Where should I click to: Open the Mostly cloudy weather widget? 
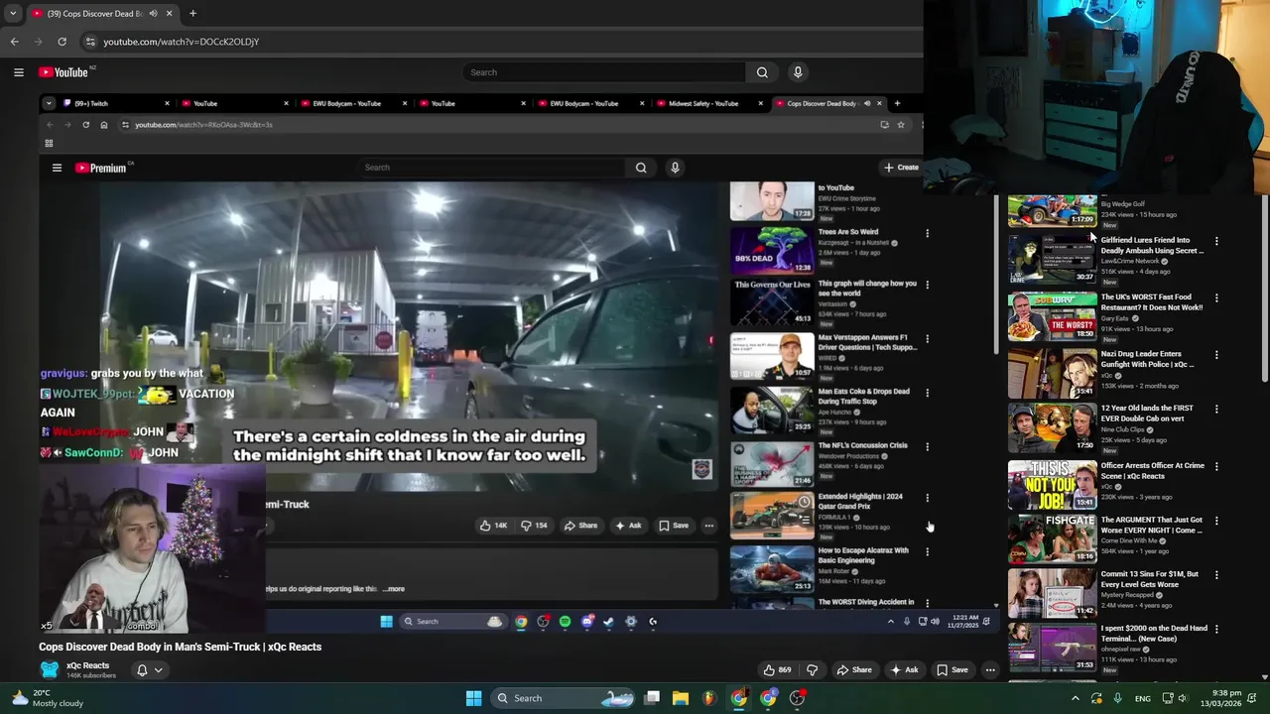pyautogui.click(x=46, y=698)
